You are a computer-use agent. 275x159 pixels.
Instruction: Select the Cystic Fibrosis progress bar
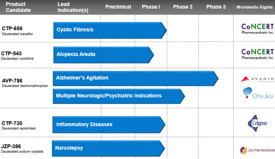110,31
